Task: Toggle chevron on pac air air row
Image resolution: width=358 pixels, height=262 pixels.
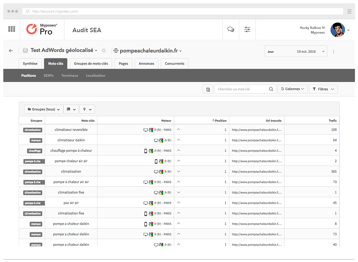Action: click(179, 203)
